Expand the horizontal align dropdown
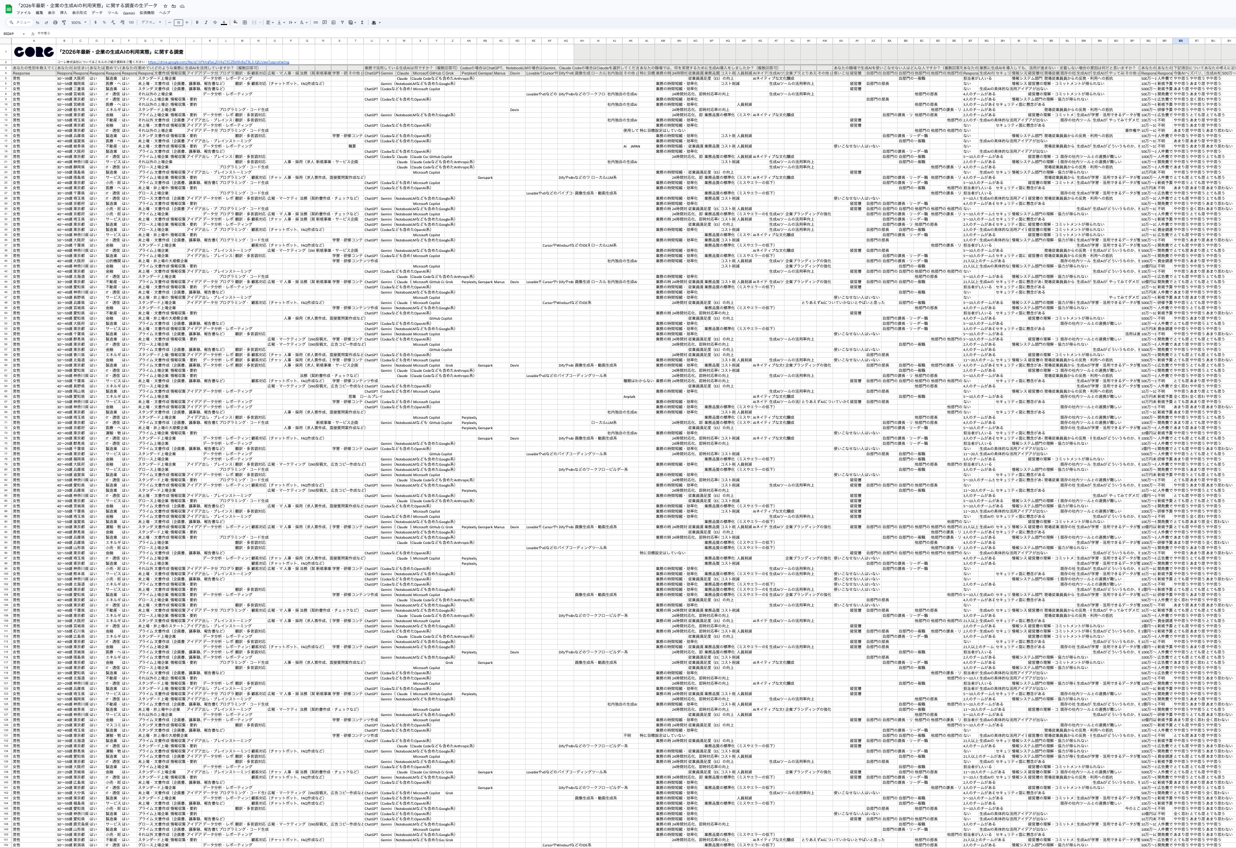The height and width of the screenshot is (848, 1236). [270, 23]
